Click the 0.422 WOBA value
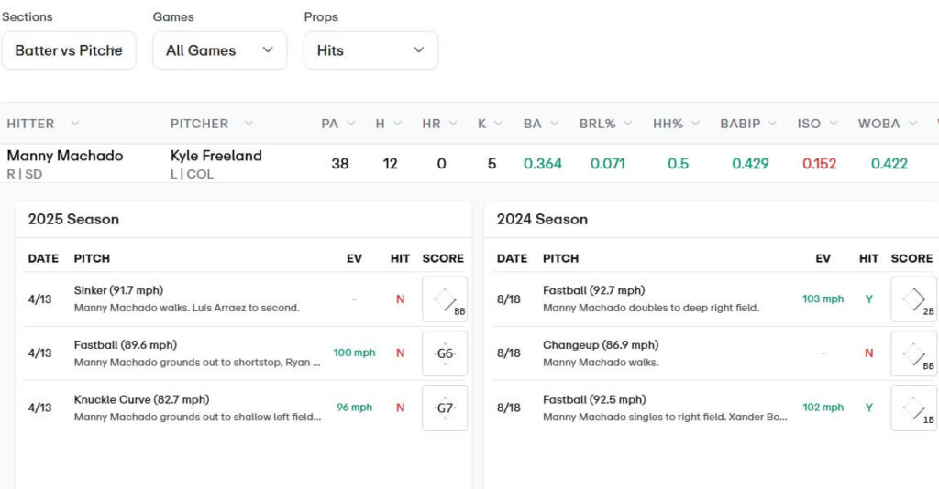The height and width of the screenshot is (489, 939). pos(889,163)
